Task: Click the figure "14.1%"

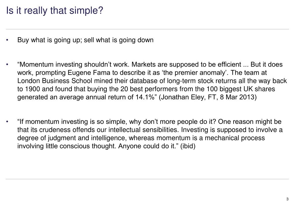Action: 145,97
